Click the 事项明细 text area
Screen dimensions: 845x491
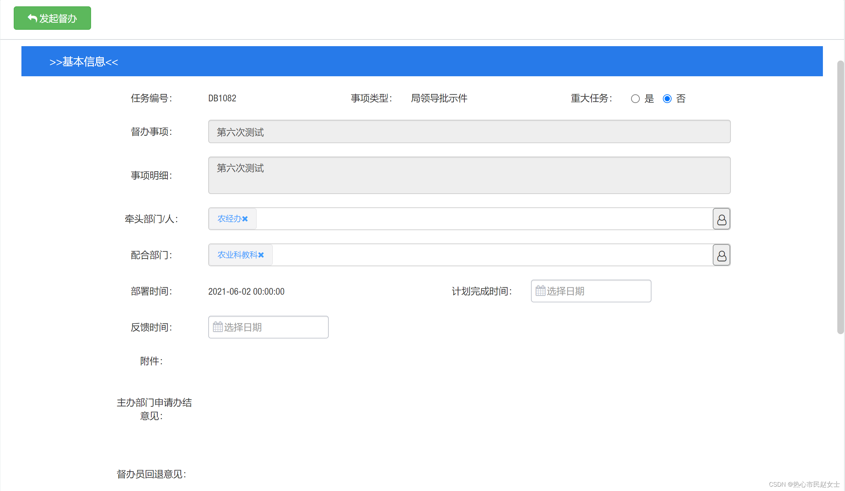click(469, 176)
